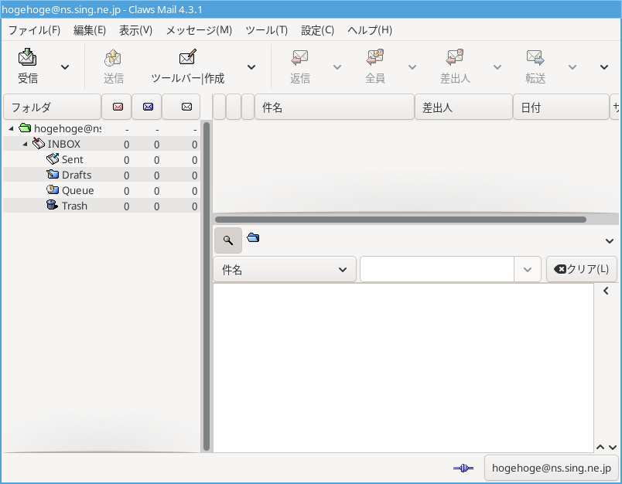Image resolution: width=622 pixels, height=484 pixels.
Task: Click the 返信 (reply) toolbar icon
Action: 299,57
